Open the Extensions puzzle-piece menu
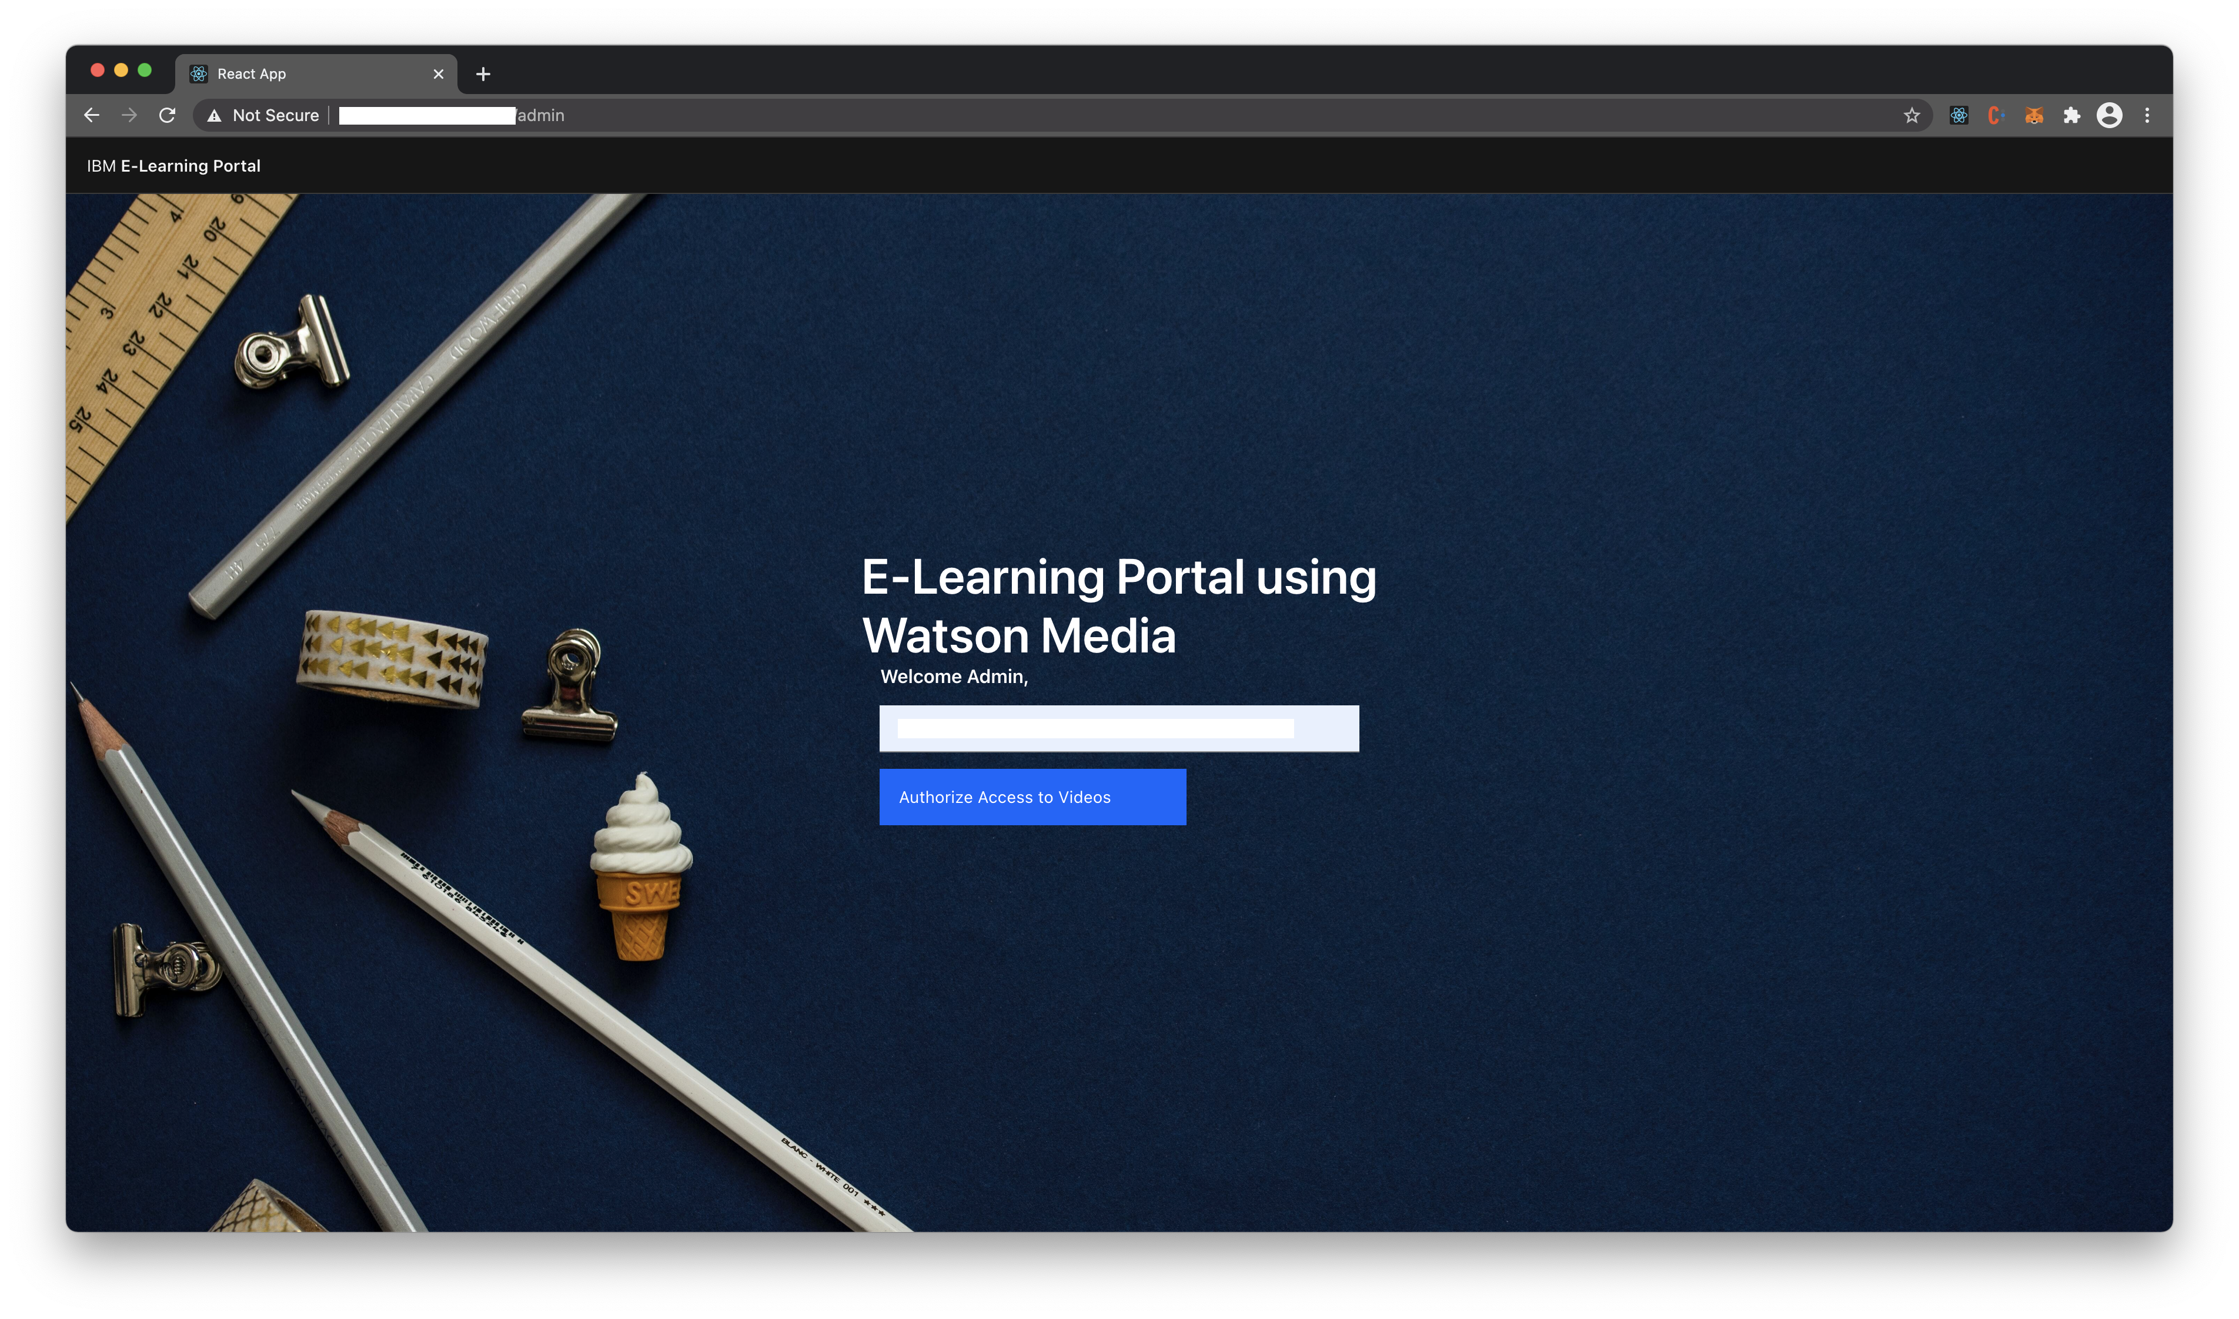 pos(2072,116)
